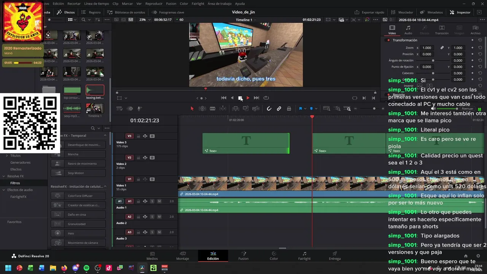This screenshot has width=487, height=274.
Task: Click the voiceover microphone icon in toolbar
Action: [x=139, y=109]
